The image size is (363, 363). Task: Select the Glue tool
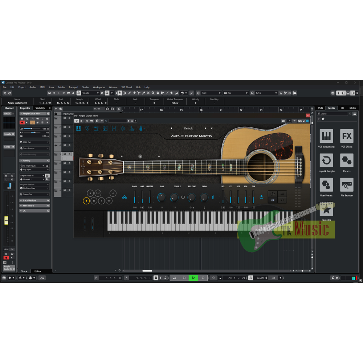[x=143, y=93]
